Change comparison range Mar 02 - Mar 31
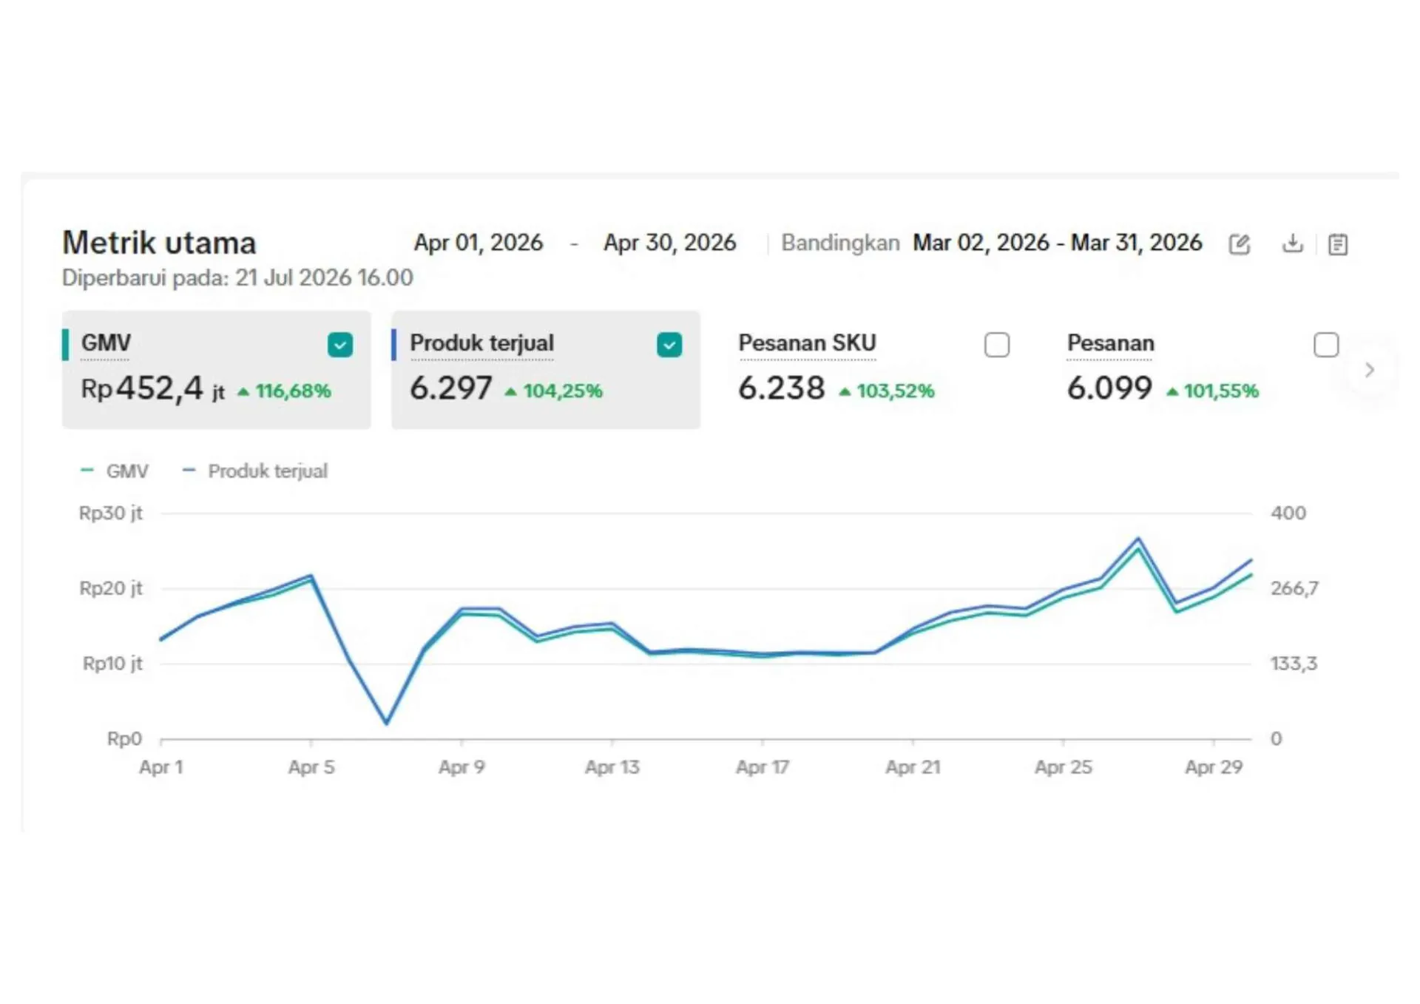1420x1004 pixels. (1058, 243)
